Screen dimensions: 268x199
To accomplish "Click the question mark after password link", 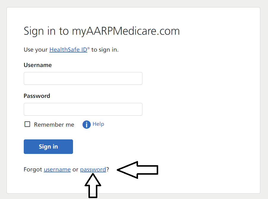I will [108, 169].
